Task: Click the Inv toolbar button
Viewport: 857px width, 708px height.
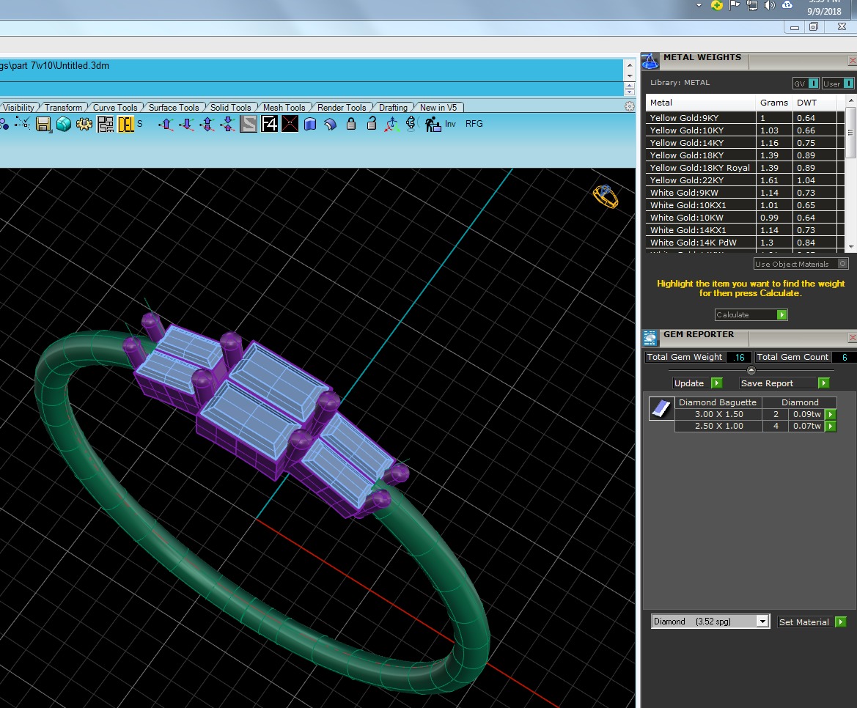Action: (x=450, y=124)
